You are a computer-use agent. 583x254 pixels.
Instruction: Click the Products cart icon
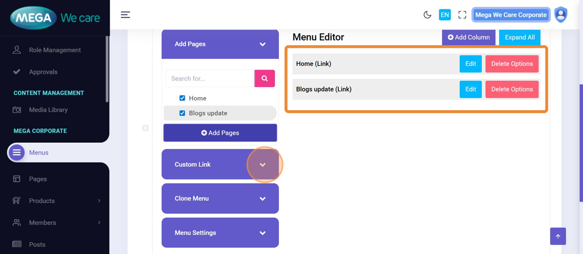pos(17,200)
